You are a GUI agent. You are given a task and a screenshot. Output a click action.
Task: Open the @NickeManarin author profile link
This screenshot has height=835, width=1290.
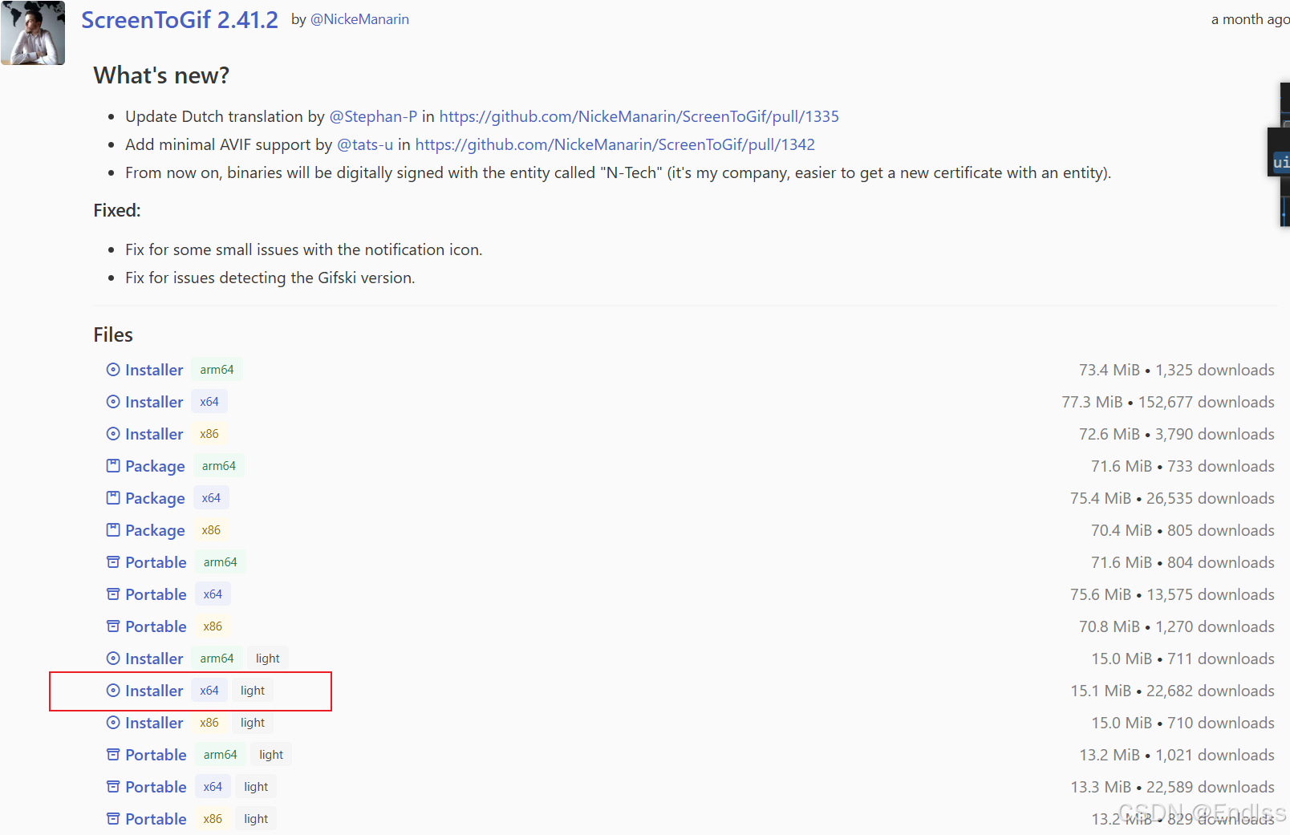(359, 19)
